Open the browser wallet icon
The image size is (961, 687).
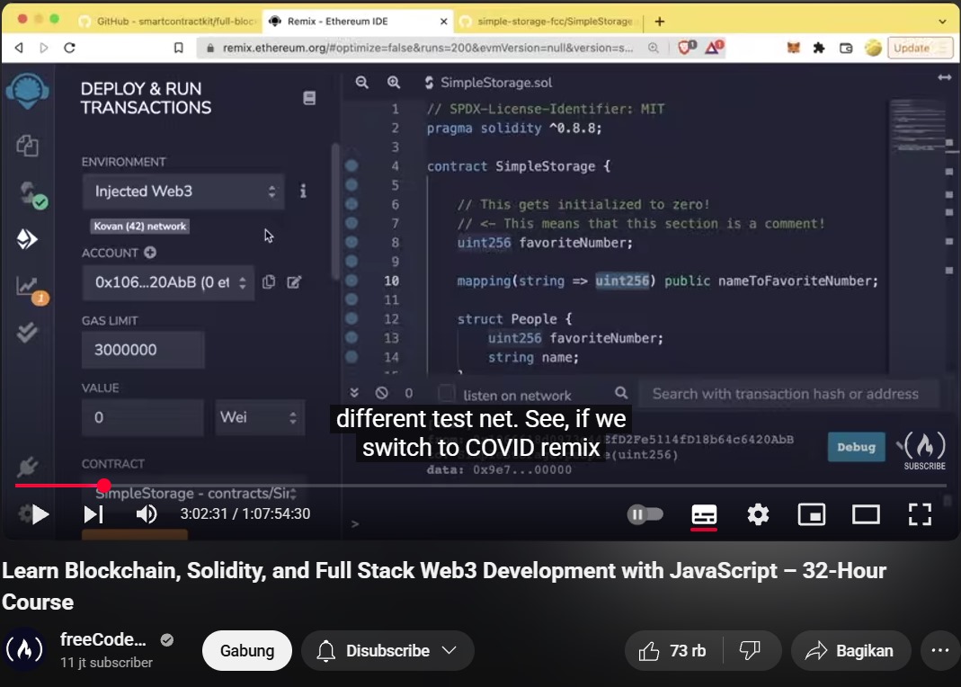[x=846, y=48]
